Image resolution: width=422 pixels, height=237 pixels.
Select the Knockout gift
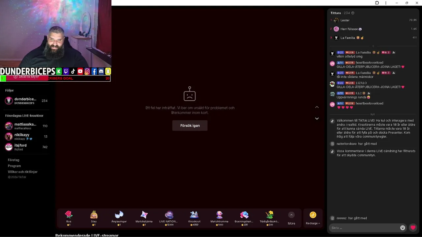pos(194,218)
